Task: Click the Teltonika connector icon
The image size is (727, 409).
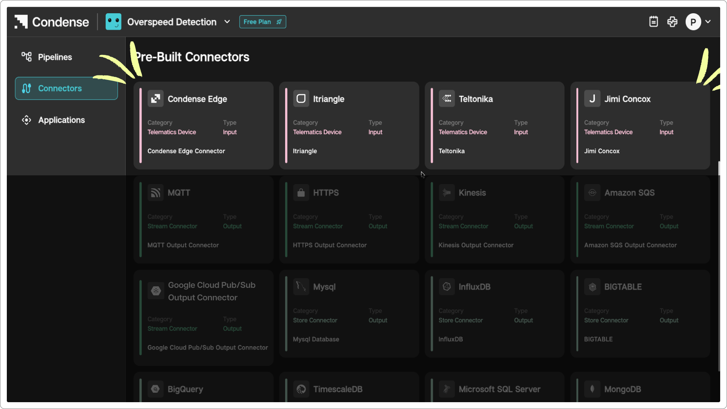Action: (447, 99)
